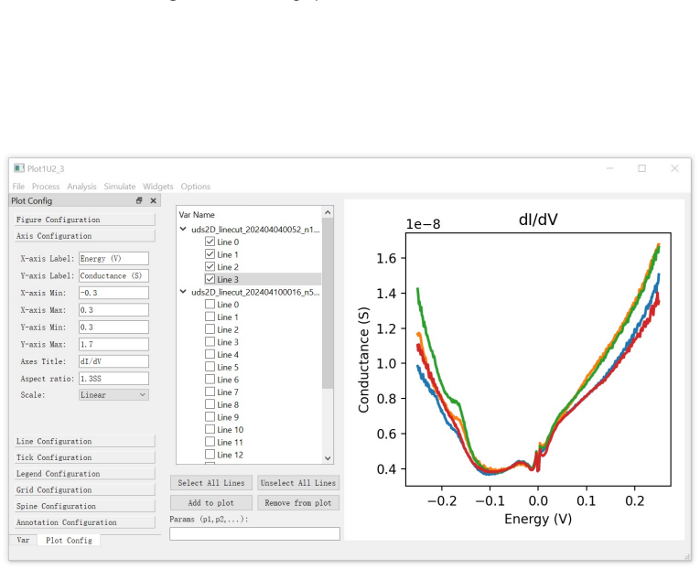Click the line list scroll-down arrow
This screenshot has height=569, width=700.
pyautogui.click(x=328, y=458)
